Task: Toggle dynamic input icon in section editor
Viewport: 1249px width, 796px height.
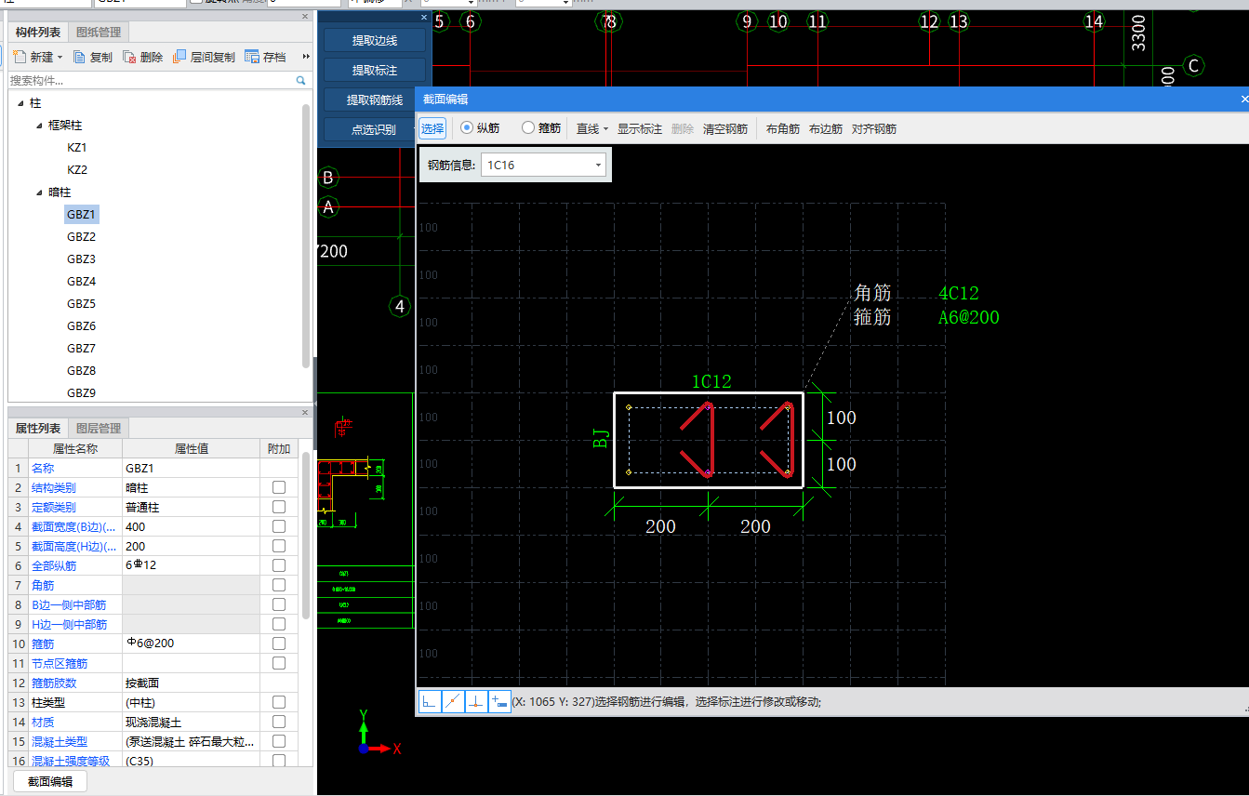Action: [x=498, y=703]
